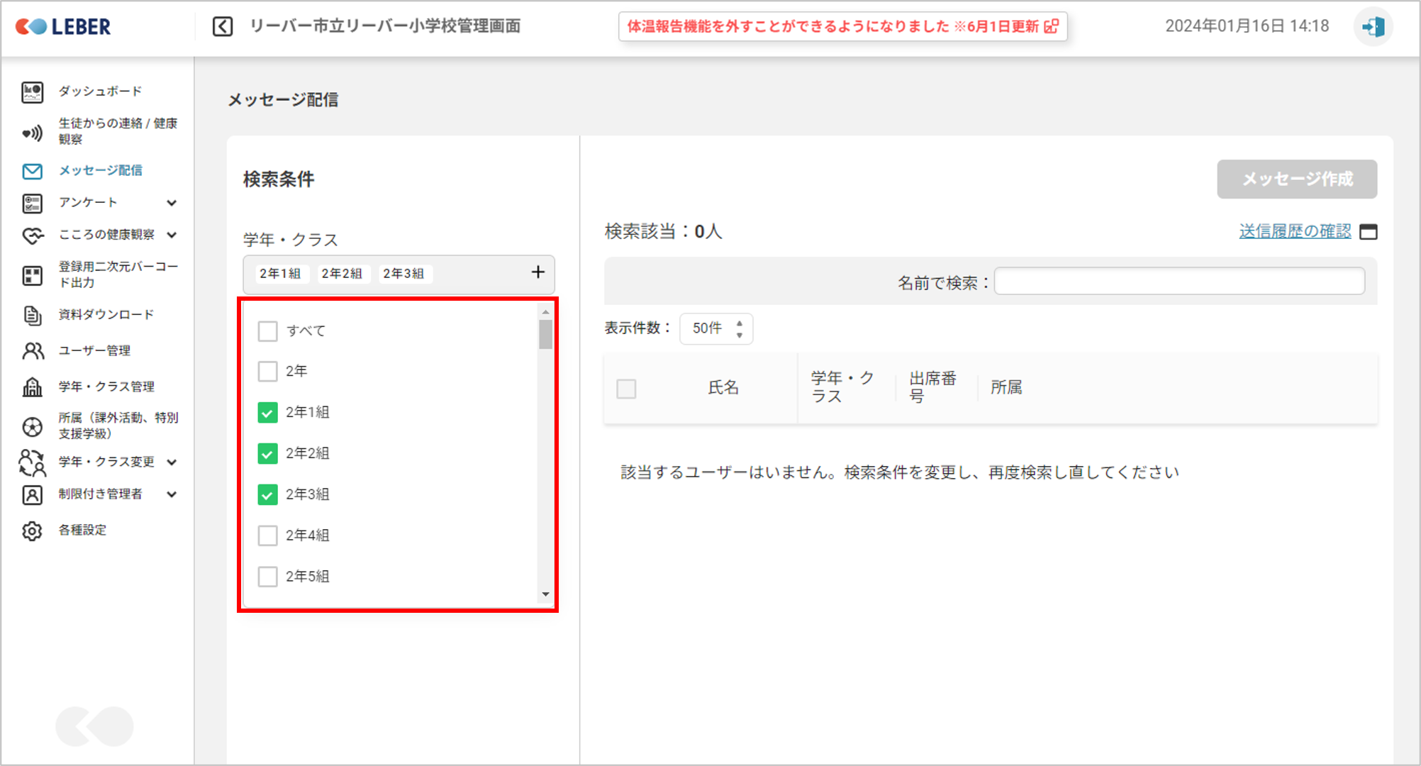Check the 2年4組 checkbox
Image resolution: width=1421 pixels, height=766 pixels.
[267, 535]
